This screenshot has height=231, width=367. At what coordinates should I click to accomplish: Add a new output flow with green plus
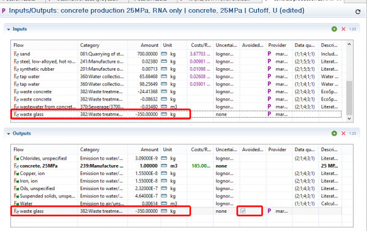[x=334, y=133]
